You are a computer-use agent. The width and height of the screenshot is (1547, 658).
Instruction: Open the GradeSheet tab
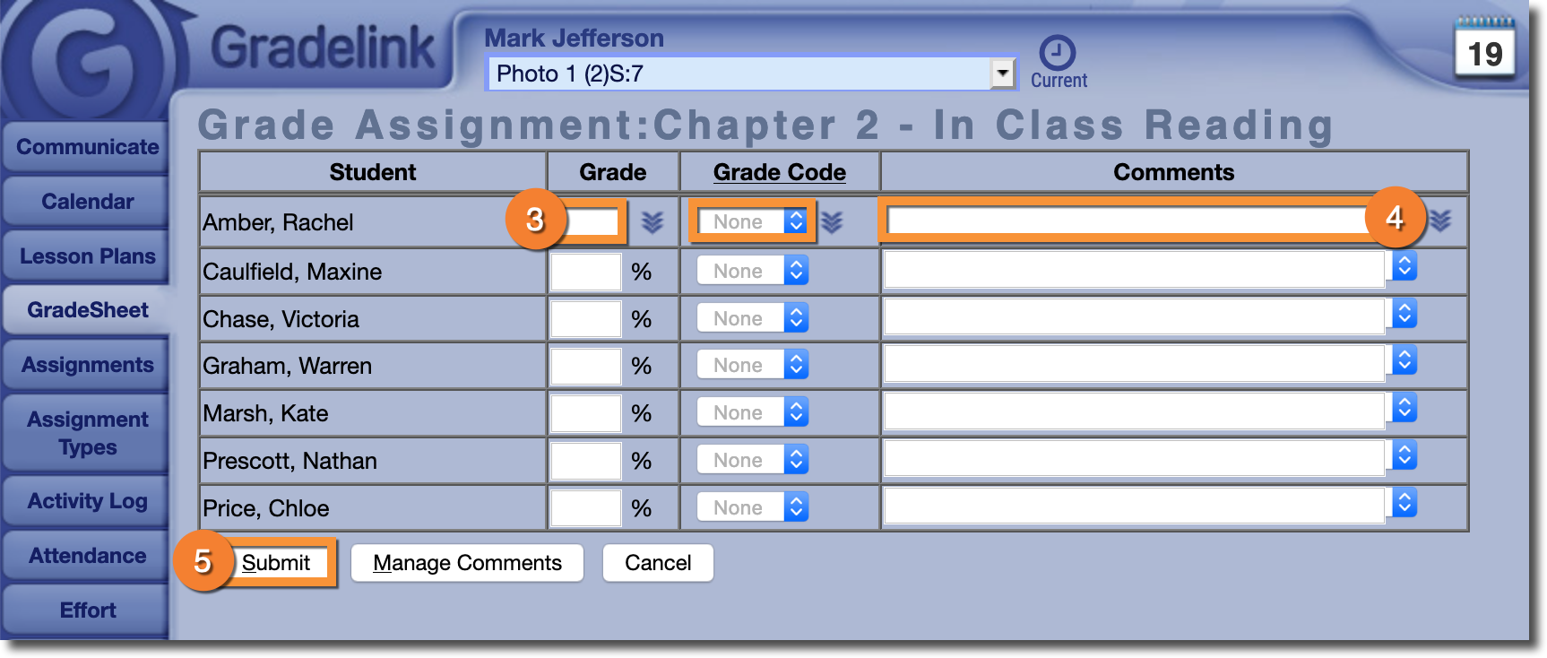87,310
